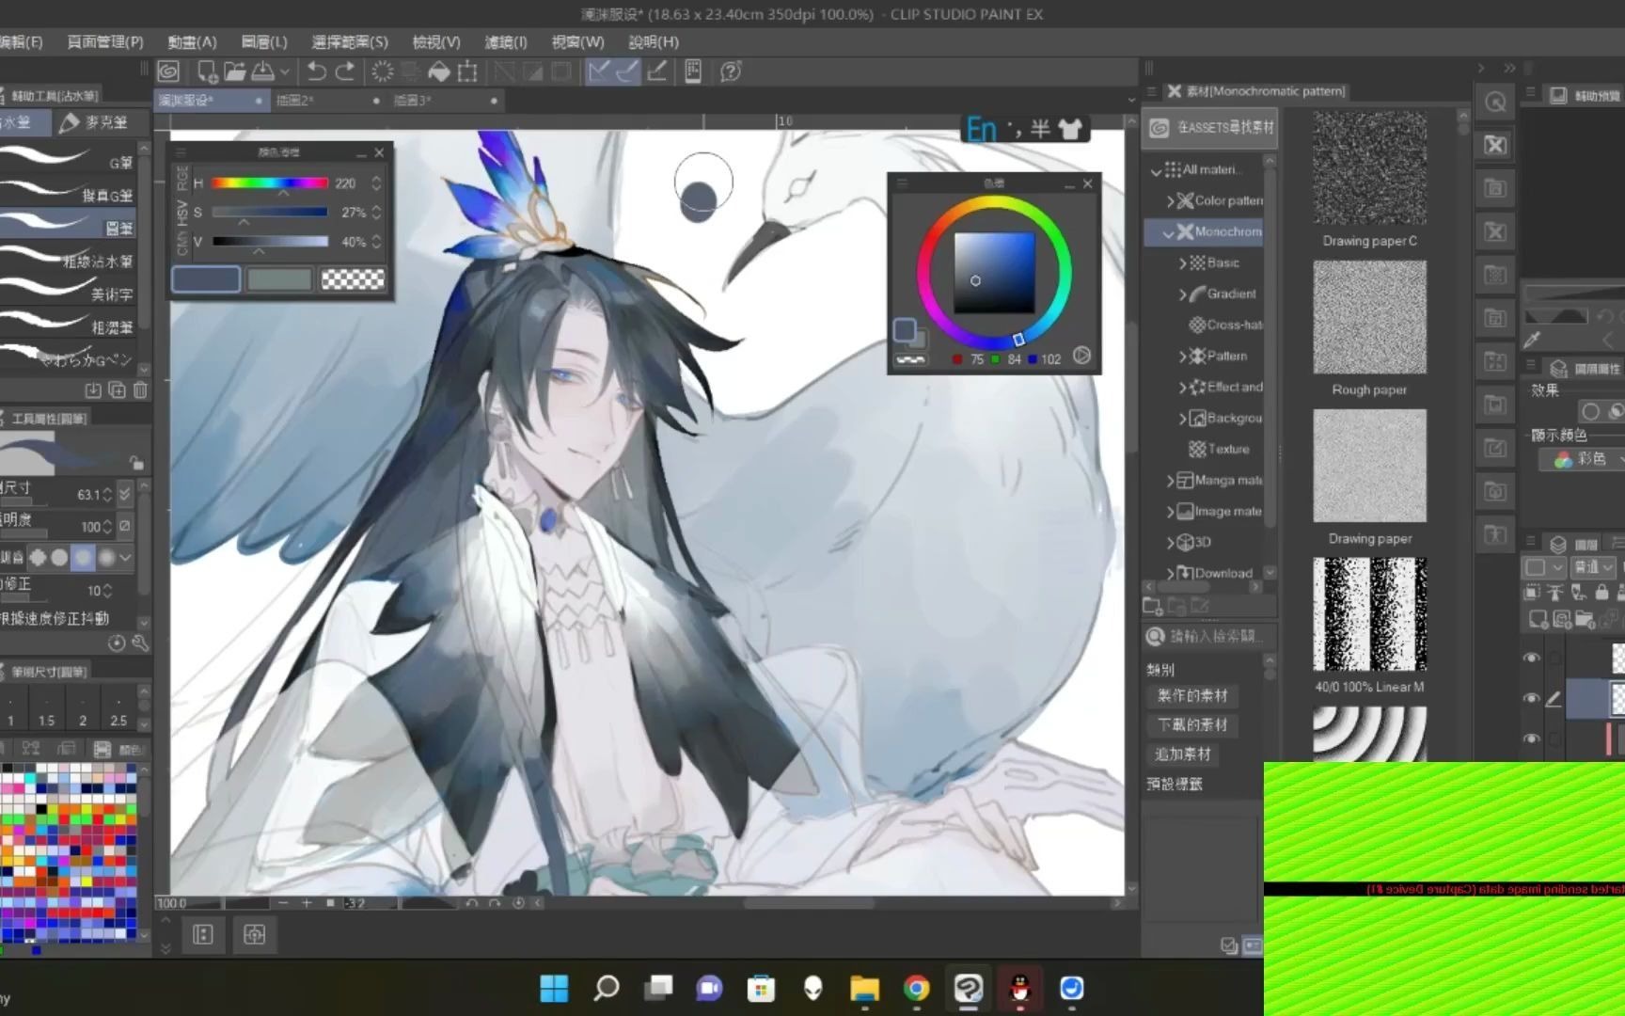This screenshot has height=1016, width=1625.
Task: Filter by 下載的素材 tag
Action: click(x=1192, y=724)
